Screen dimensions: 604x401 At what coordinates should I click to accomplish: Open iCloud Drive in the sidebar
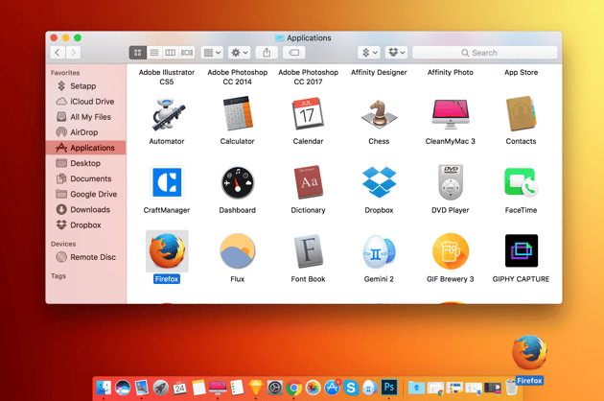(86, 102)
